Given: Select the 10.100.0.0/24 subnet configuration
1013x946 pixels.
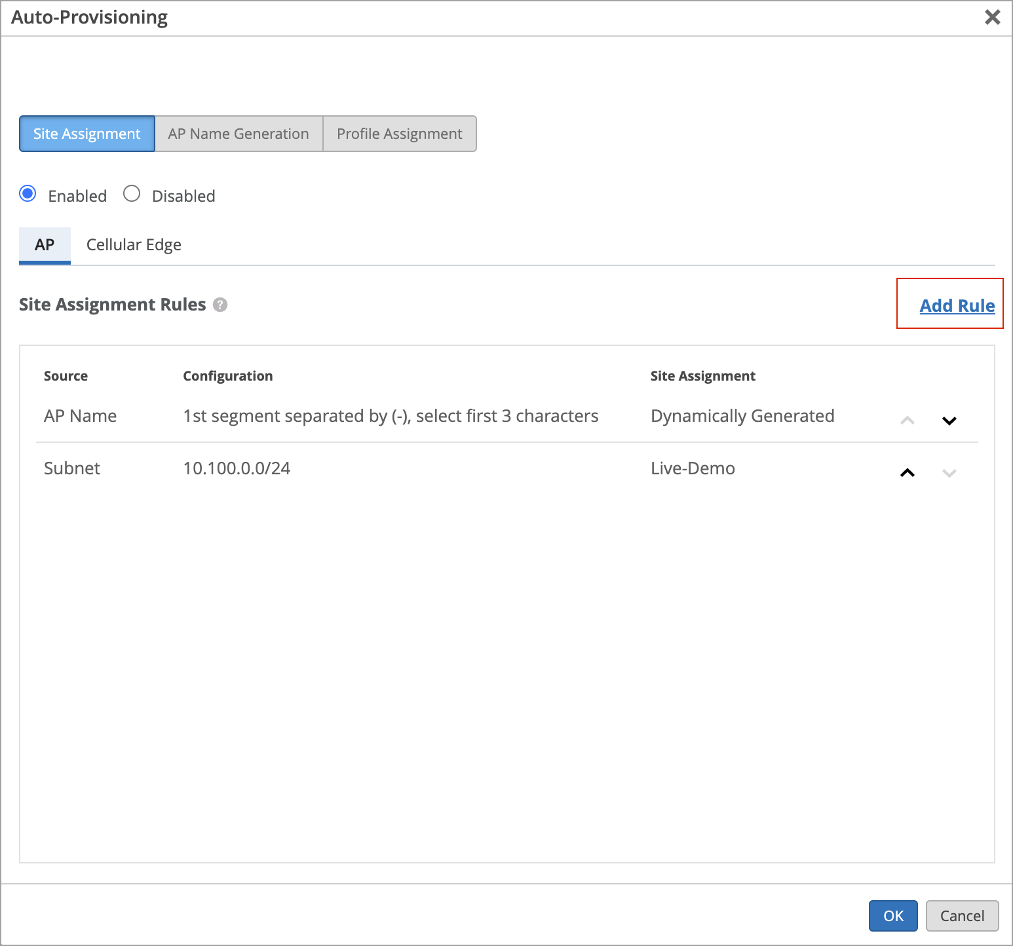Looking at the screenshot, I should pyautogui.click(x=237, y=468).
